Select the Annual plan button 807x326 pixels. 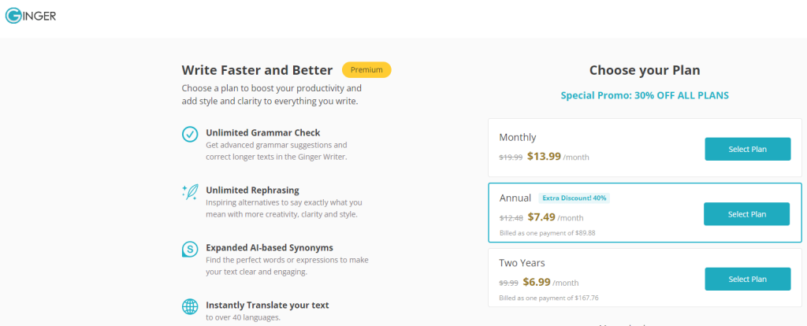coord(746,214)
